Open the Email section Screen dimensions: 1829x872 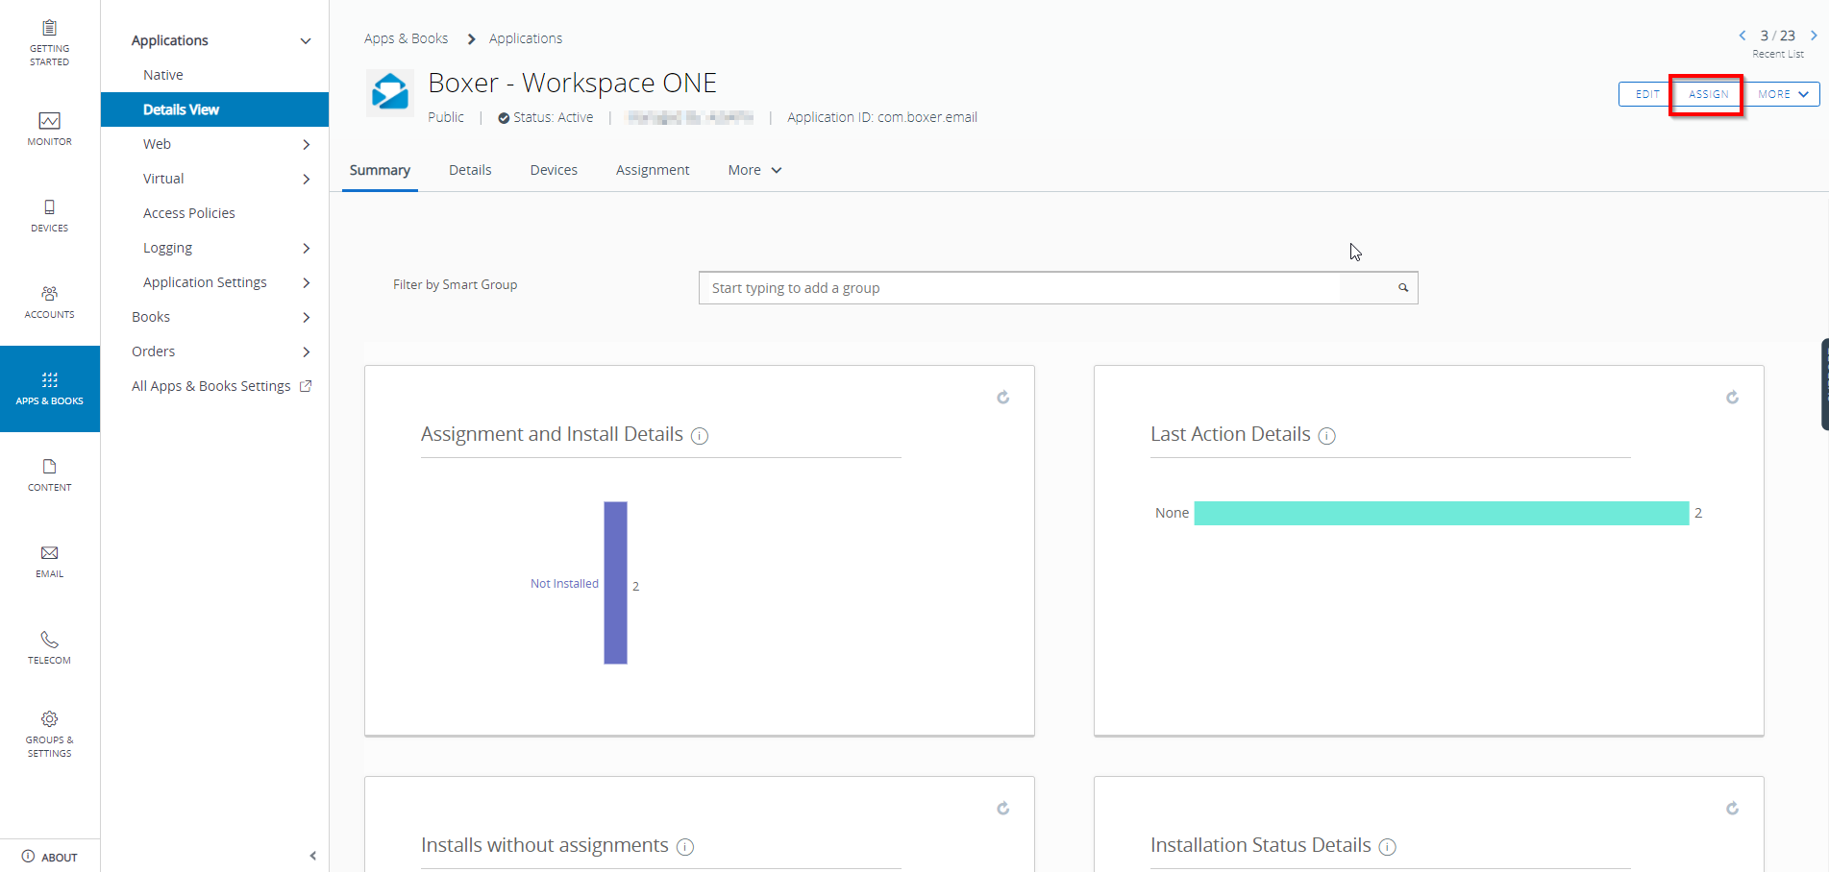49,559
